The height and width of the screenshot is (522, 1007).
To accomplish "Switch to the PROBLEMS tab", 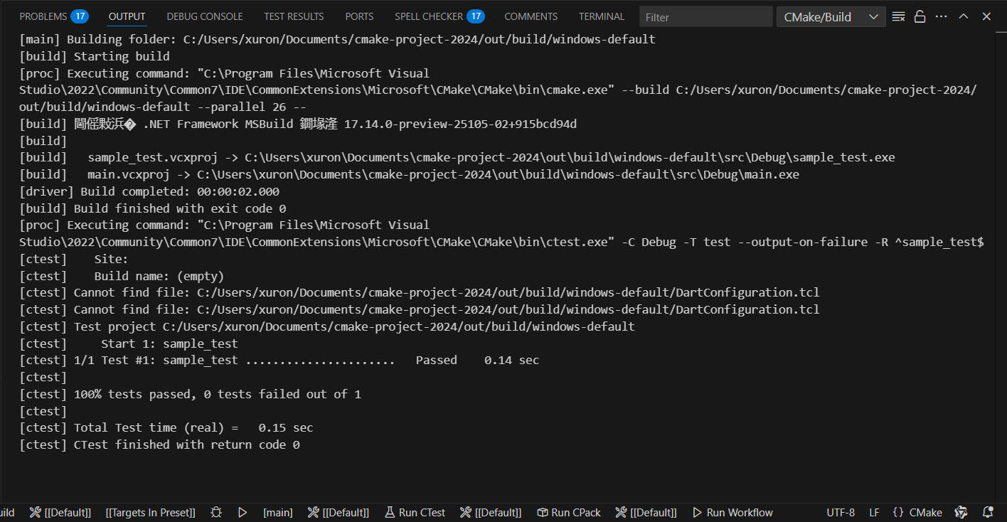I will click(x=53, y=16).
